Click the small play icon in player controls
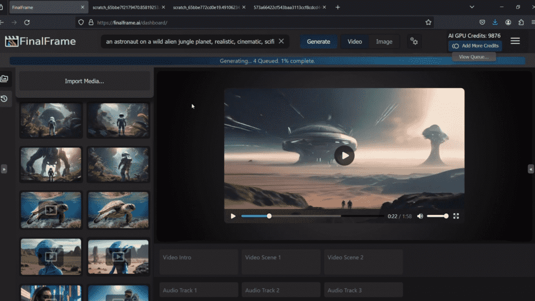Image resolution: width=535 pixels, height=301 pixels. tap(233, 216)
